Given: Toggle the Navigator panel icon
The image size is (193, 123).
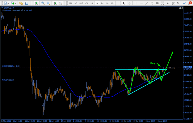Looking at the screenshot, I should click(x=26, y=3).
